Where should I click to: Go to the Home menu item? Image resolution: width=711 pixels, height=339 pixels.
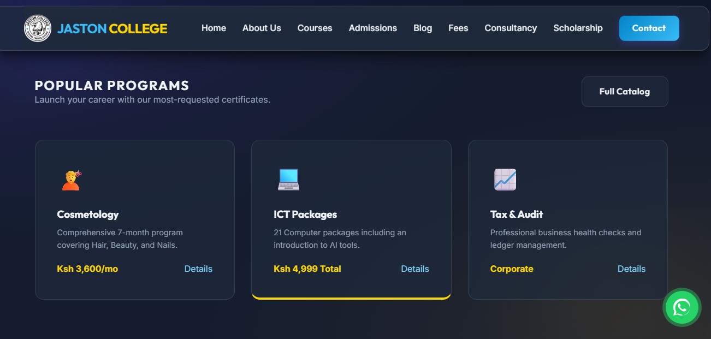coord(214,28)
